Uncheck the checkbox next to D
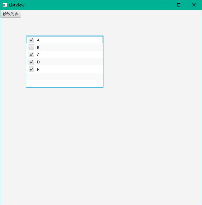The image size is (202, 205). [x=31, y=62]
